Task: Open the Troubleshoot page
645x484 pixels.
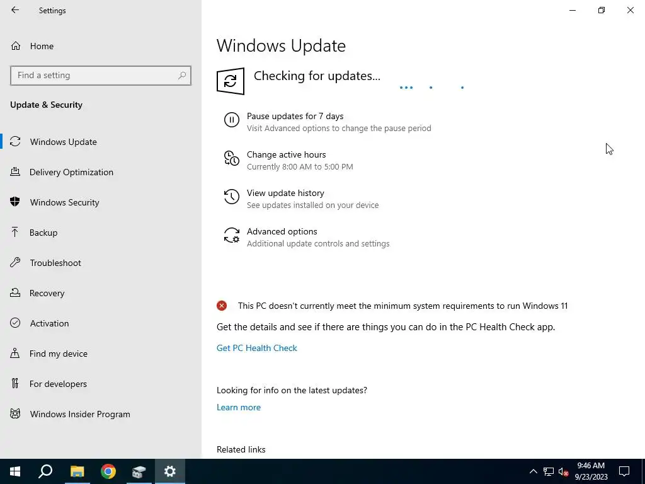Action: pyautogui.click(x=55, y=263)
